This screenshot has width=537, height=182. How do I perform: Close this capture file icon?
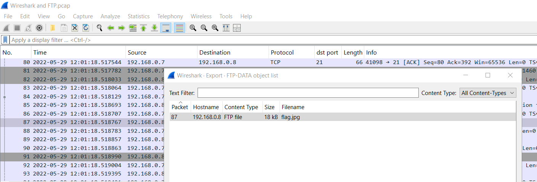pos(75,28)
